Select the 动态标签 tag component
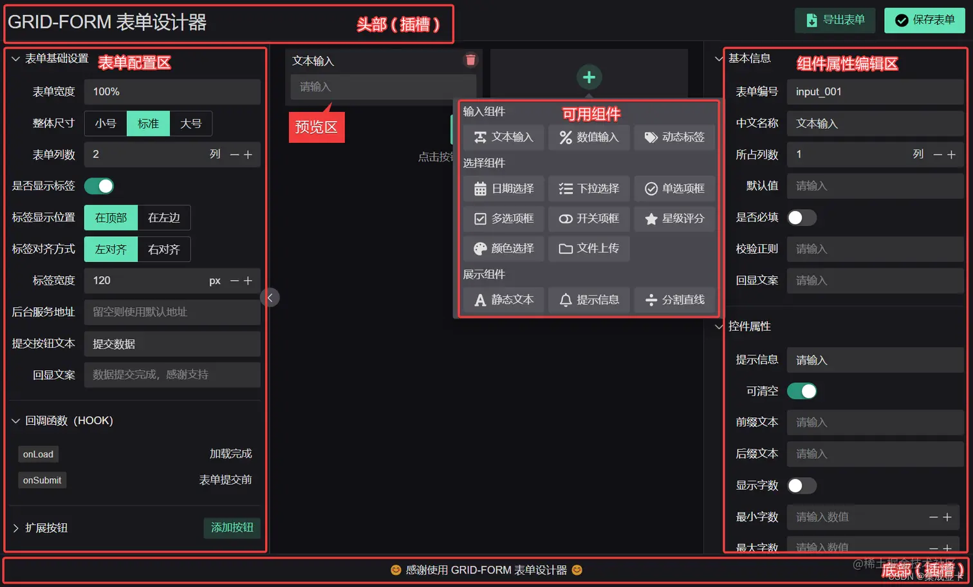 coord(674,137)
